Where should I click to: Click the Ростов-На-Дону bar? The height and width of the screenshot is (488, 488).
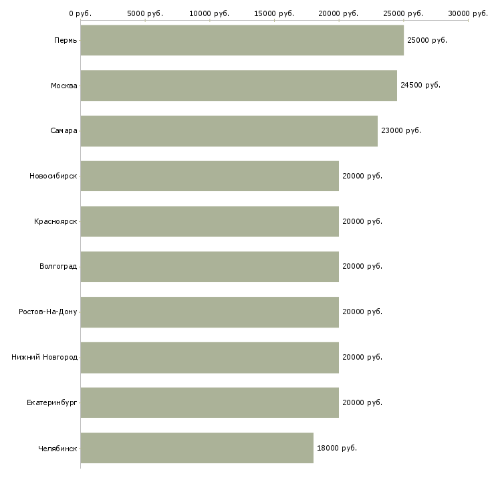point(210,312)
